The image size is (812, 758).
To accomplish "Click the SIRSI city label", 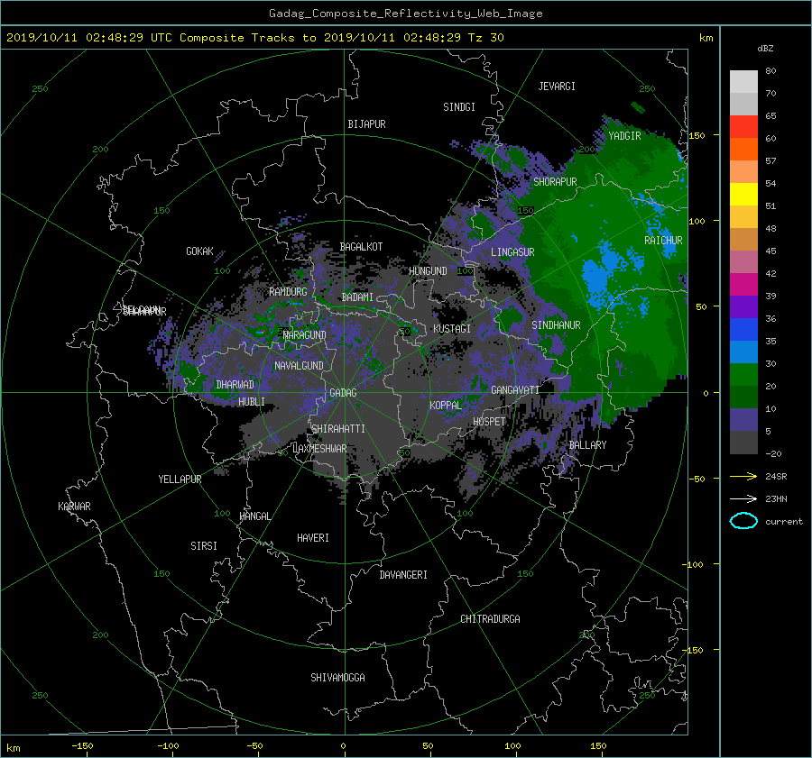I will 204,546.
